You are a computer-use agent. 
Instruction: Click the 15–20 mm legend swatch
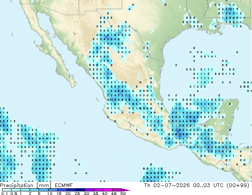tap(62, 190)
